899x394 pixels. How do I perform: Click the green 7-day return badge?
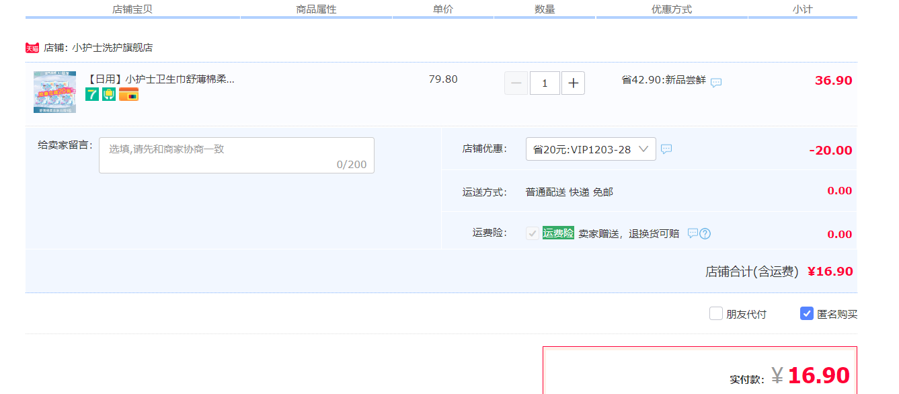[x=92, y=94]
